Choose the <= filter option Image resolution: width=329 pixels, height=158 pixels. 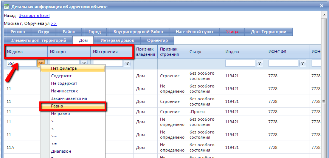click(x=73, y=144)
